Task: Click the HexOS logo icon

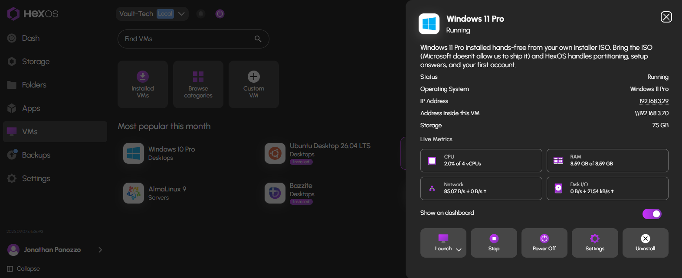Action: tap(13, 14)
